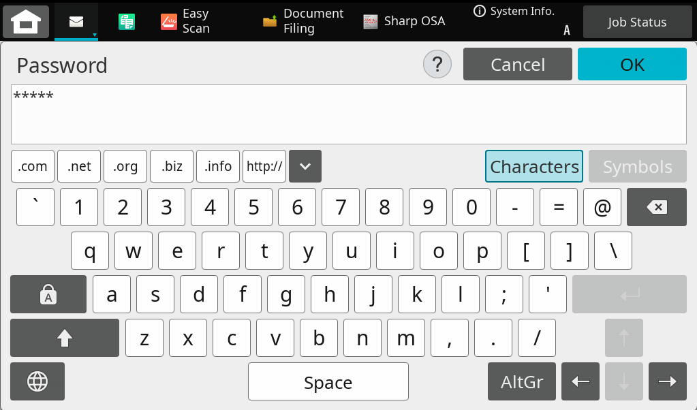The image size is (697, 410).
Task: Select the Characters keyboard tab
Action: [x=534, y=167]
